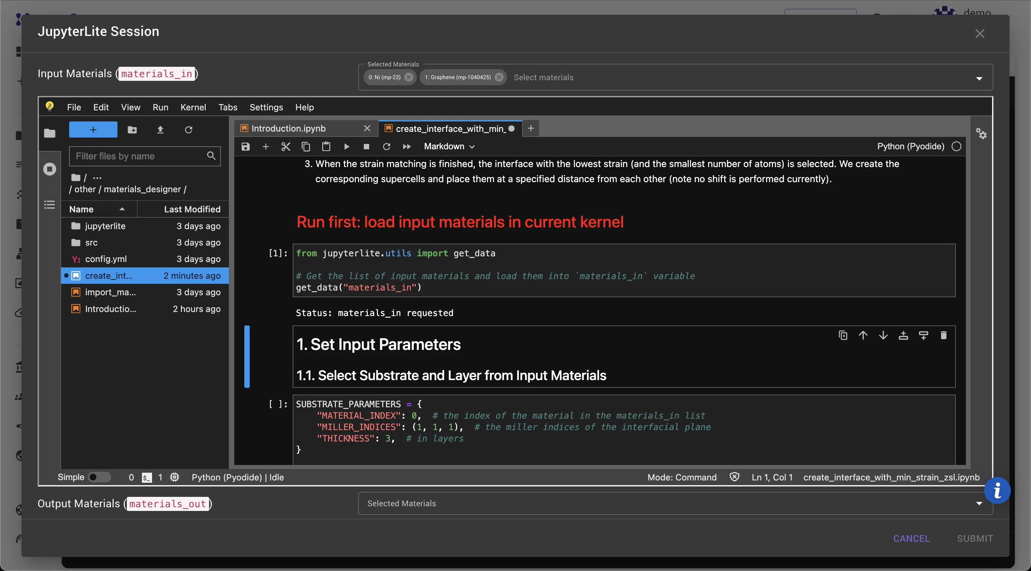Expand the Output Materials selection dropdown
Viewport: 1031px width, 571px height.
click(979, 503)
